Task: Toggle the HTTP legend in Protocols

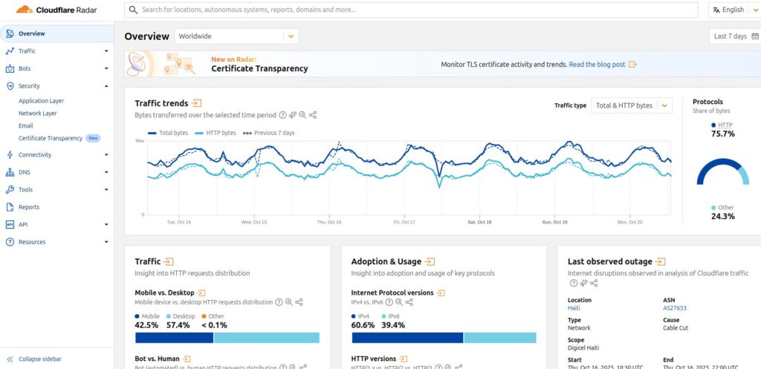Action: 721,125
